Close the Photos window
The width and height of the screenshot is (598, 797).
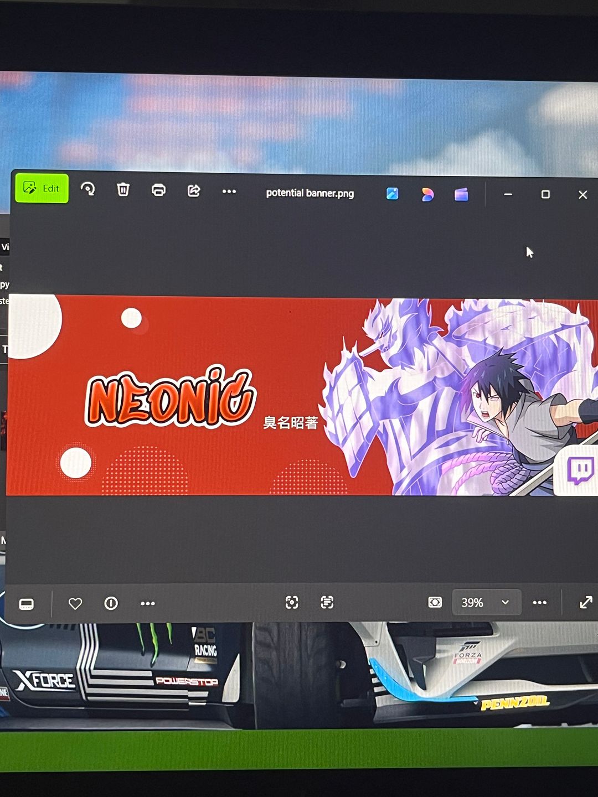pos(582,195)
